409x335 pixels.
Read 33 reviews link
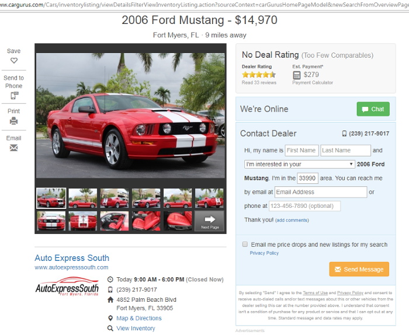point(259,82)
